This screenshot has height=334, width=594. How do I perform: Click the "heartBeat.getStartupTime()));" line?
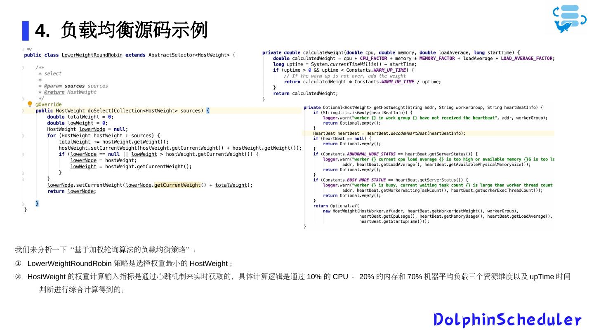coord(394,221)
